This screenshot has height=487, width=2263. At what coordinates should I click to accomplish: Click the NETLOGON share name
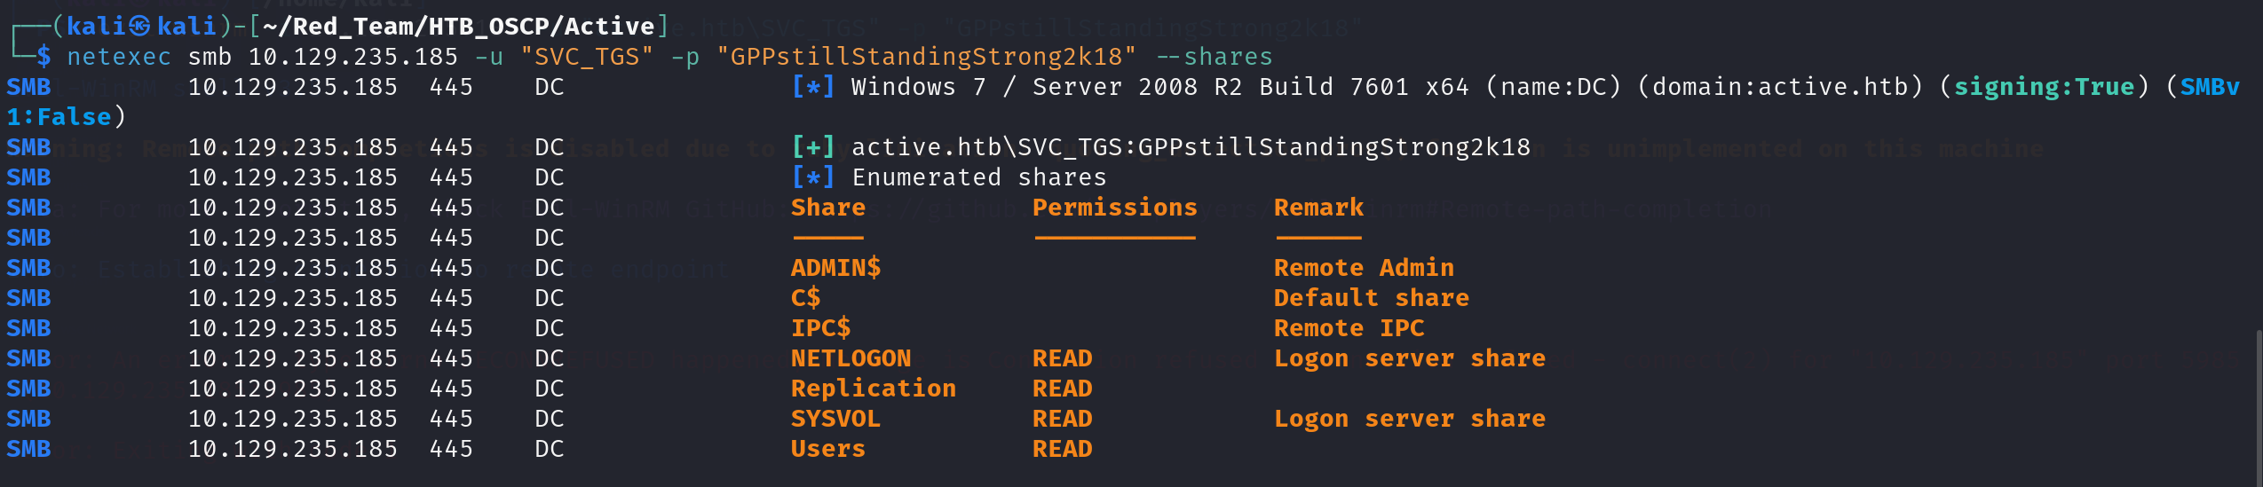[x=851, y=358]
